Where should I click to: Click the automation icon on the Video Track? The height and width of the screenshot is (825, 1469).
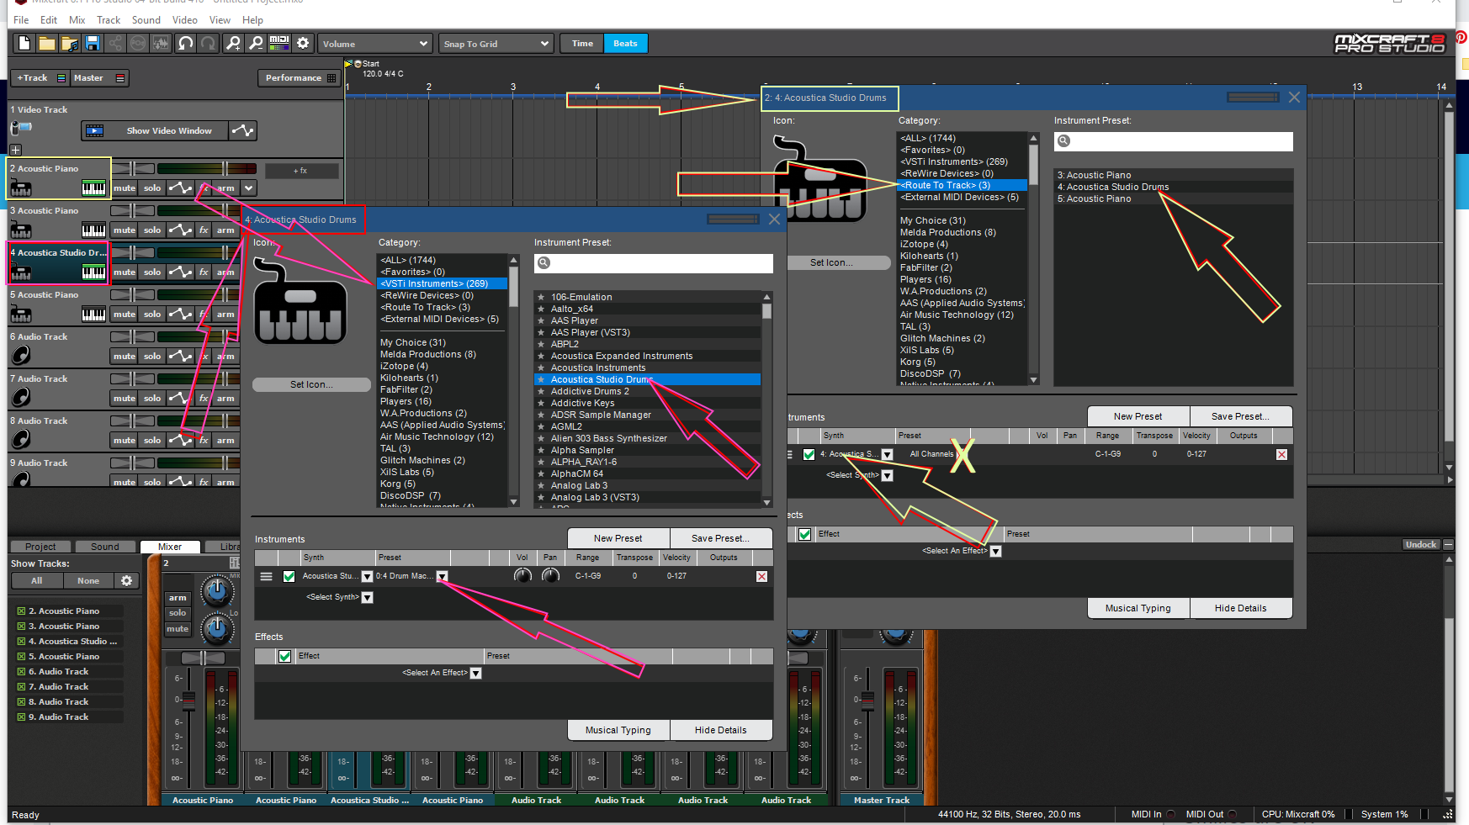(242, 130)
